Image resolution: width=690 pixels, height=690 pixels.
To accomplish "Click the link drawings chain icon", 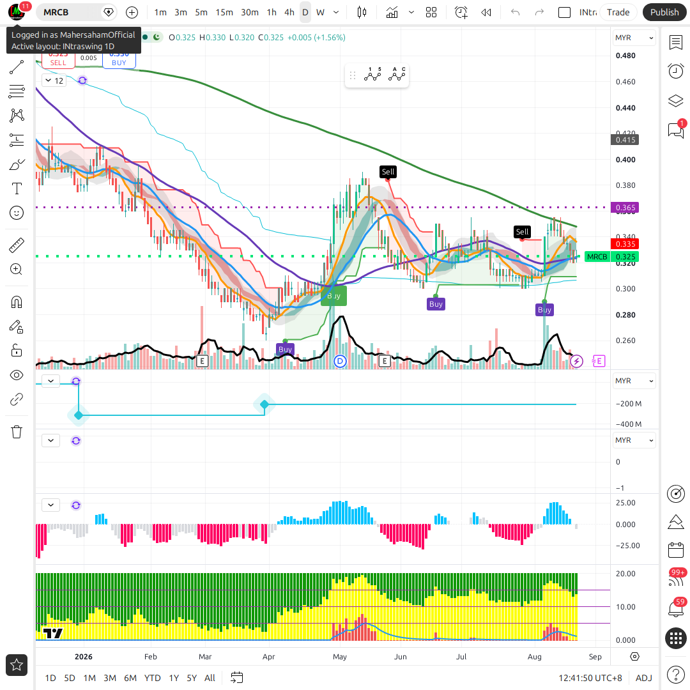I will (x=17, y=399).
